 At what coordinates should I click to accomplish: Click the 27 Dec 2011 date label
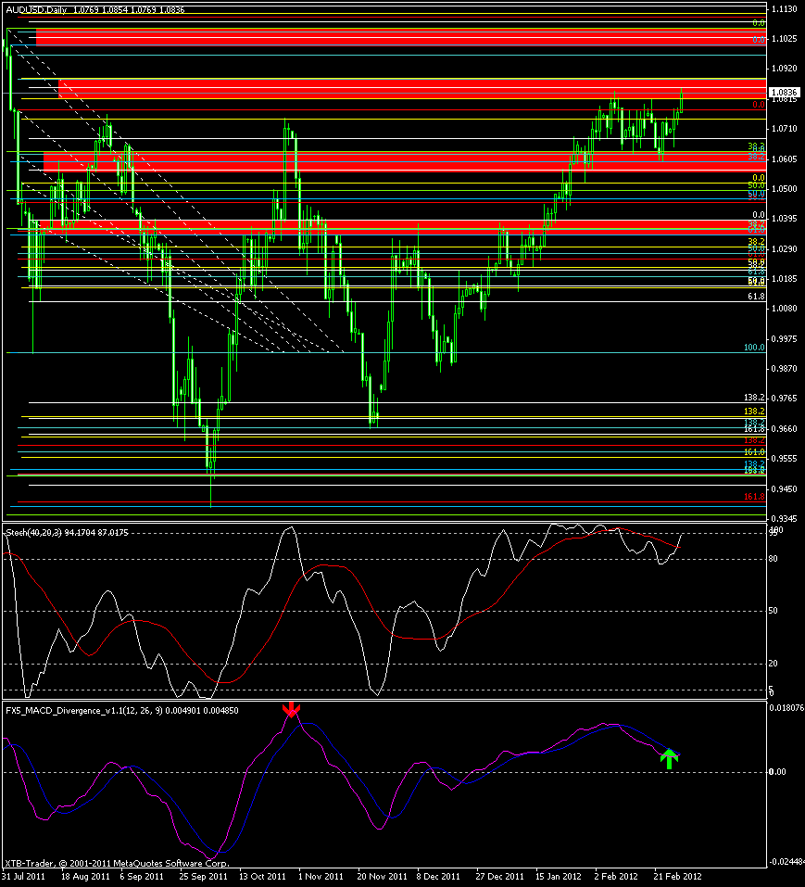(x=499, y=876)
